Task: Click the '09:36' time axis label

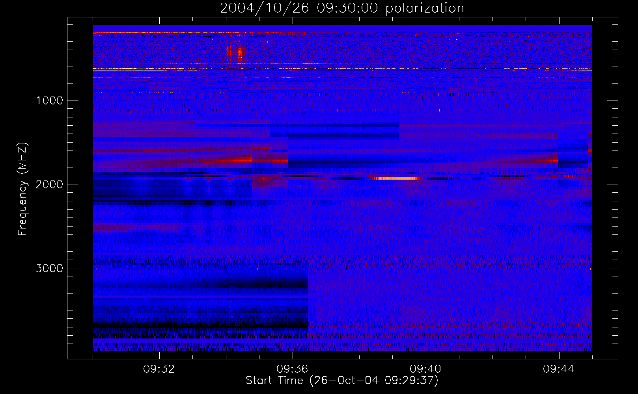Action: coord(292,369)
